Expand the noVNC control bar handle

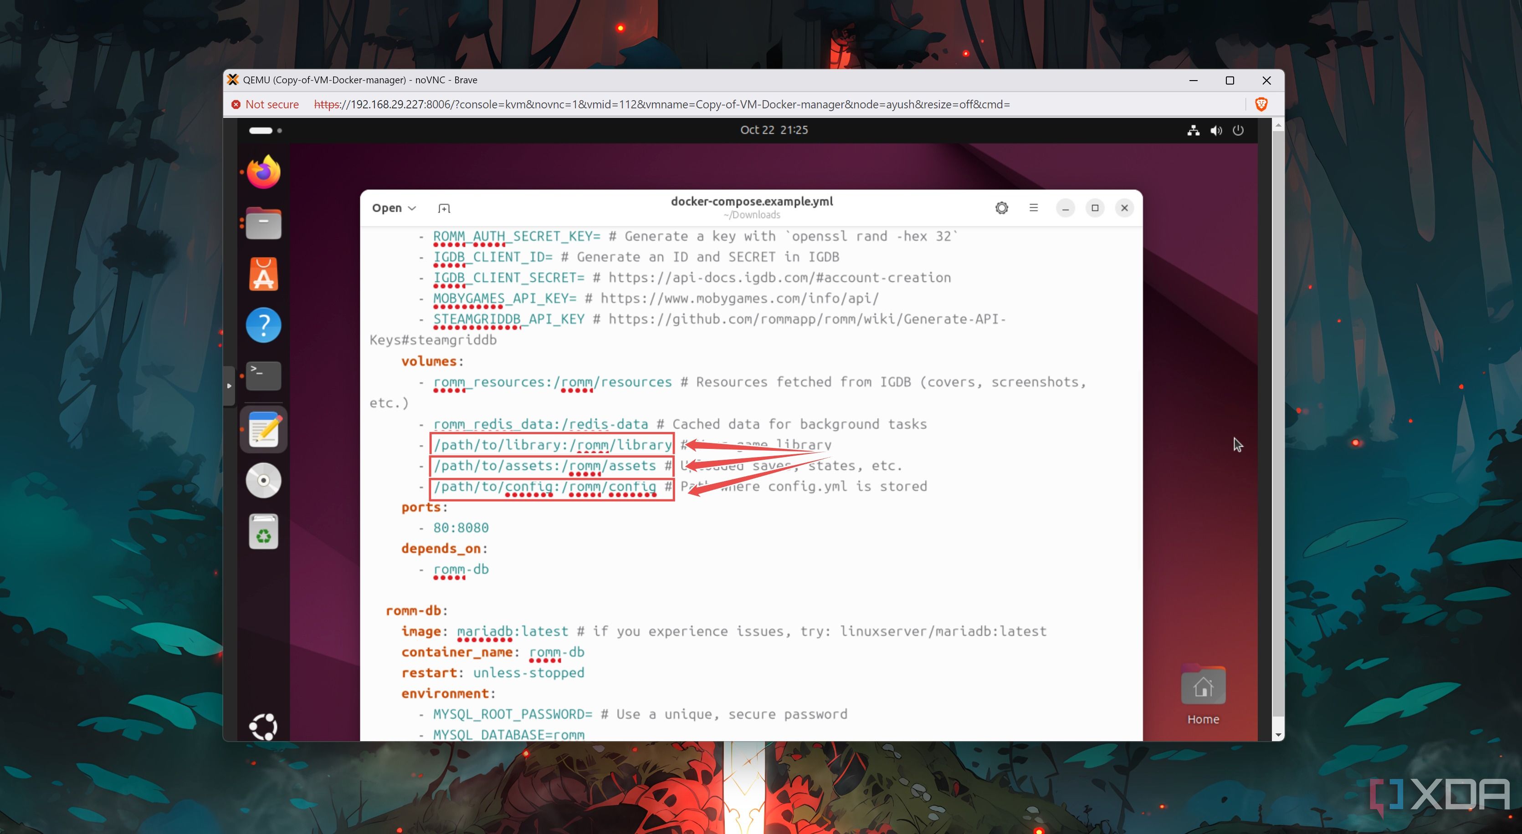(229, 386)
